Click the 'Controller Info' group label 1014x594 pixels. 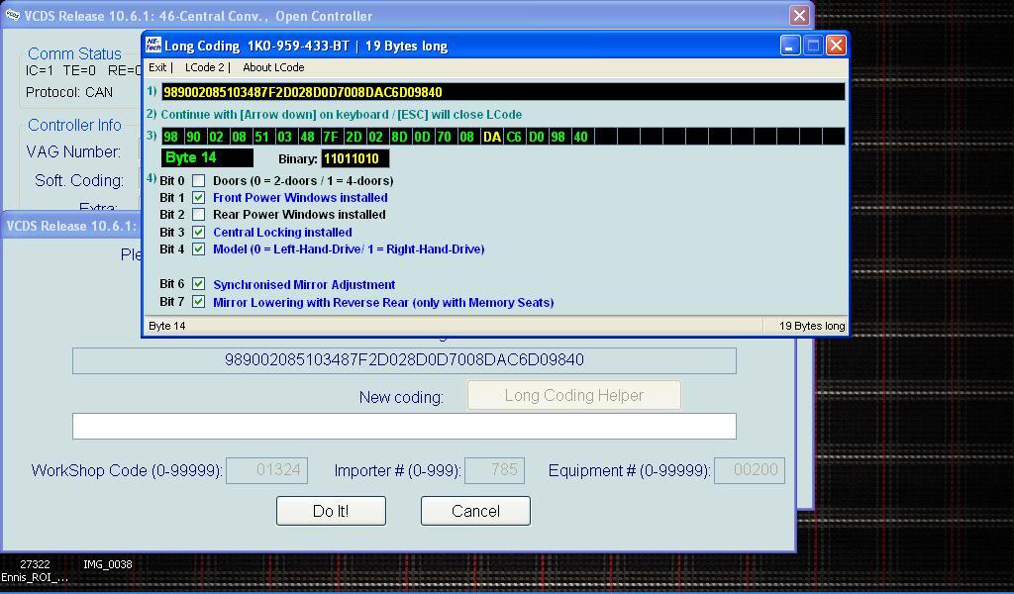coord(74,125)
